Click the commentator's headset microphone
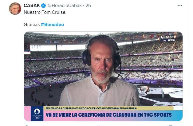 112,80
